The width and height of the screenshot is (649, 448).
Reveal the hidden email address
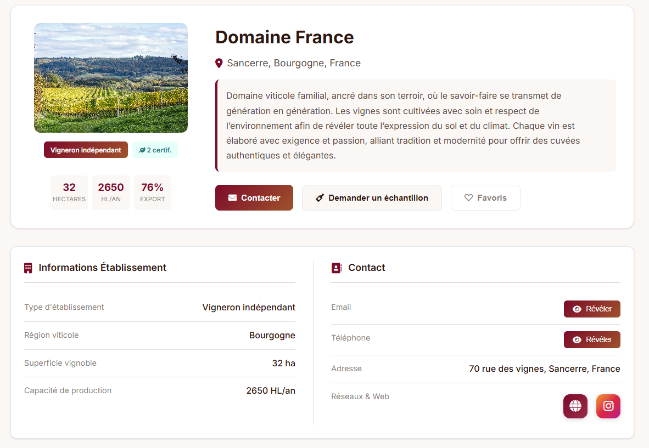591,309
